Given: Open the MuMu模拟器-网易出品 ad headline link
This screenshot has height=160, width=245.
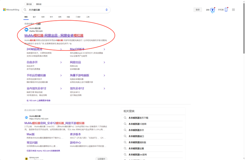Looking at the screenshot, I should click(x=54, y=36).
